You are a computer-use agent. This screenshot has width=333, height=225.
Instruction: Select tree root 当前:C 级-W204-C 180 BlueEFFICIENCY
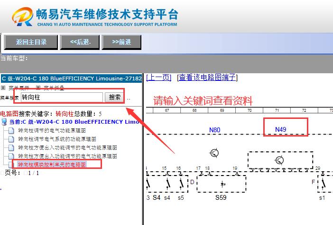(x=74, y=122)
